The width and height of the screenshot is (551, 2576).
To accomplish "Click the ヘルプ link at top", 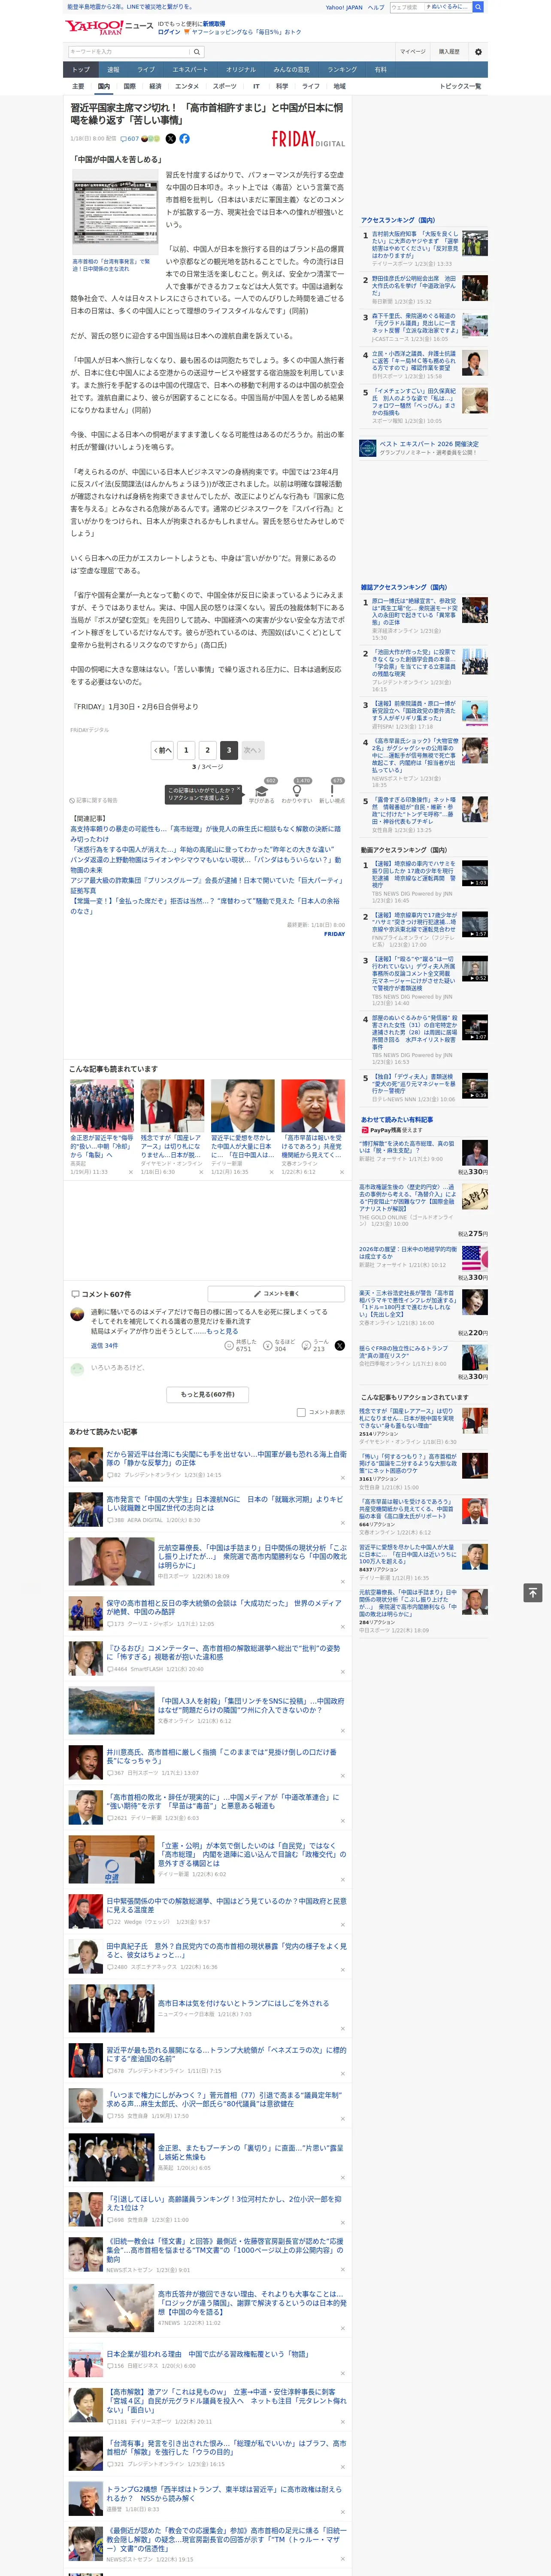I will coord(376,7).
